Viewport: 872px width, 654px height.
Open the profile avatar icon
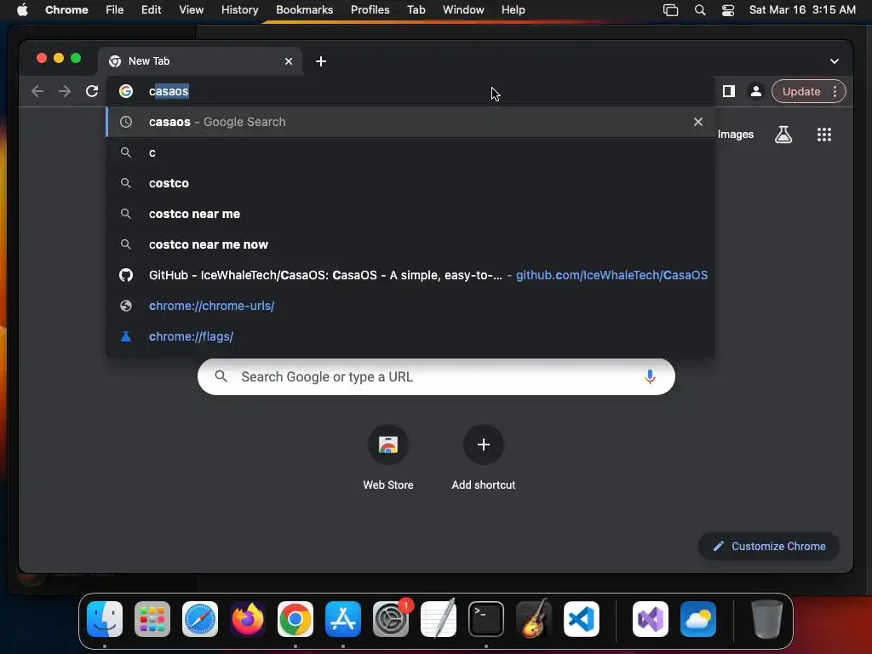(x=756, y=91)
